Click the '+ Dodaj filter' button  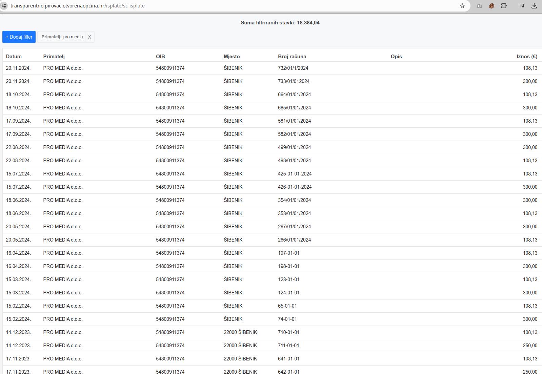tap(19, 37)
